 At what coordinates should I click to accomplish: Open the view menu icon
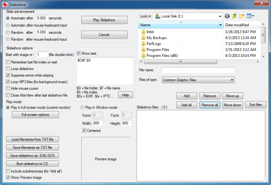coord(250,16)
